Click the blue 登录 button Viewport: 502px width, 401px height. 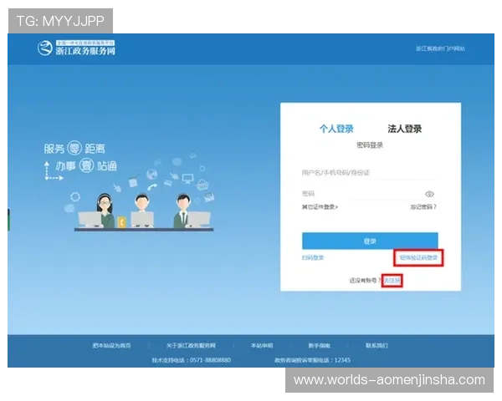coord(370,241)
